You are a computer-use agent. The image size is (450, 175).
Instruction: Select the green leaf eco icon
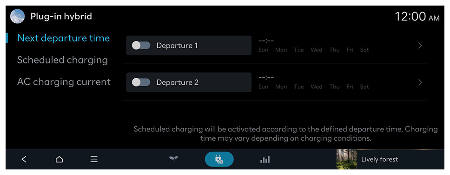click(x=173, y=159)
